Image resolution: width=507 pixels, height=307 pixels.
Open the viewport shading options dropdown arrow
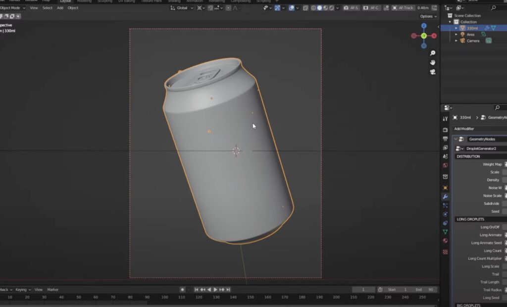pyautogui.click(x=338, y=8)
